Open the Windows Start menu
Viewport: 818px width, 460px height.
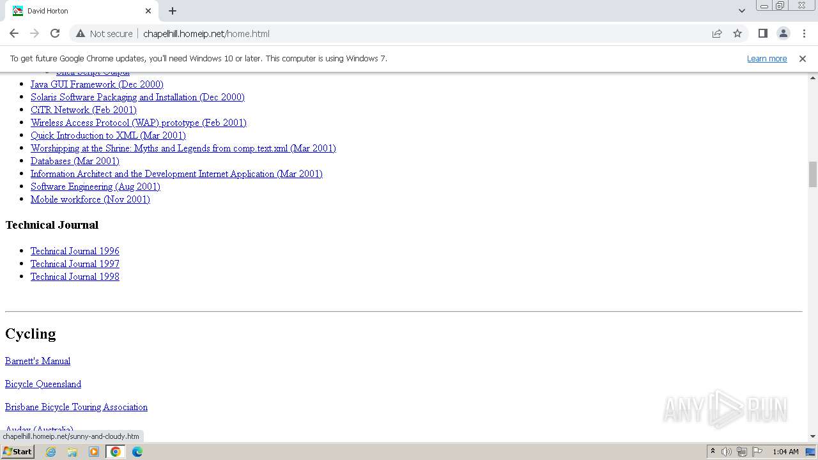(x=17, y=452)
